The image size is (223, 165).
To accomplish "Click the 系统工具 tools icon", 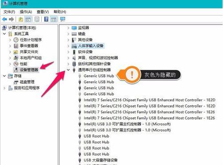I will (x=10, y=34).
